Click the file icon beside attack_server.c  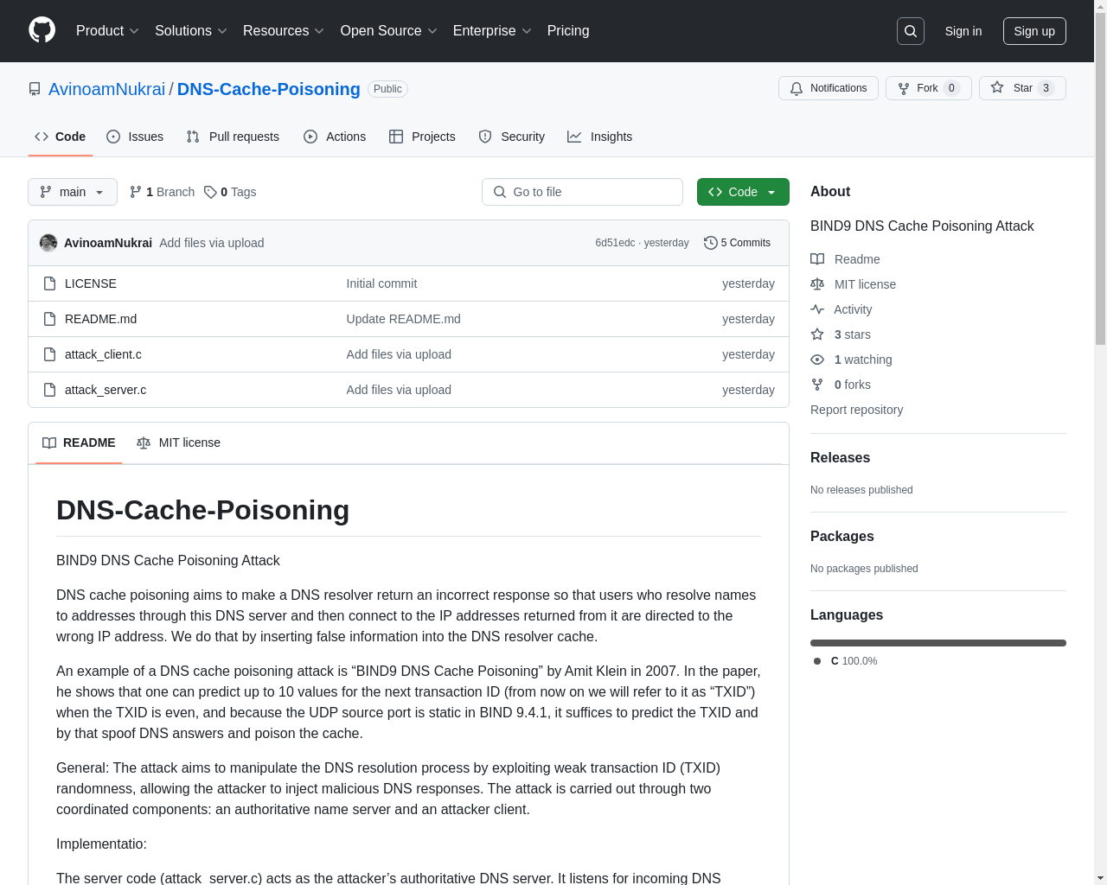[50, 390]
